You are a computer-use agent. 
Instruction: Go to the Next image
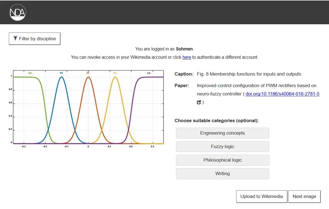tap(304, 196)
